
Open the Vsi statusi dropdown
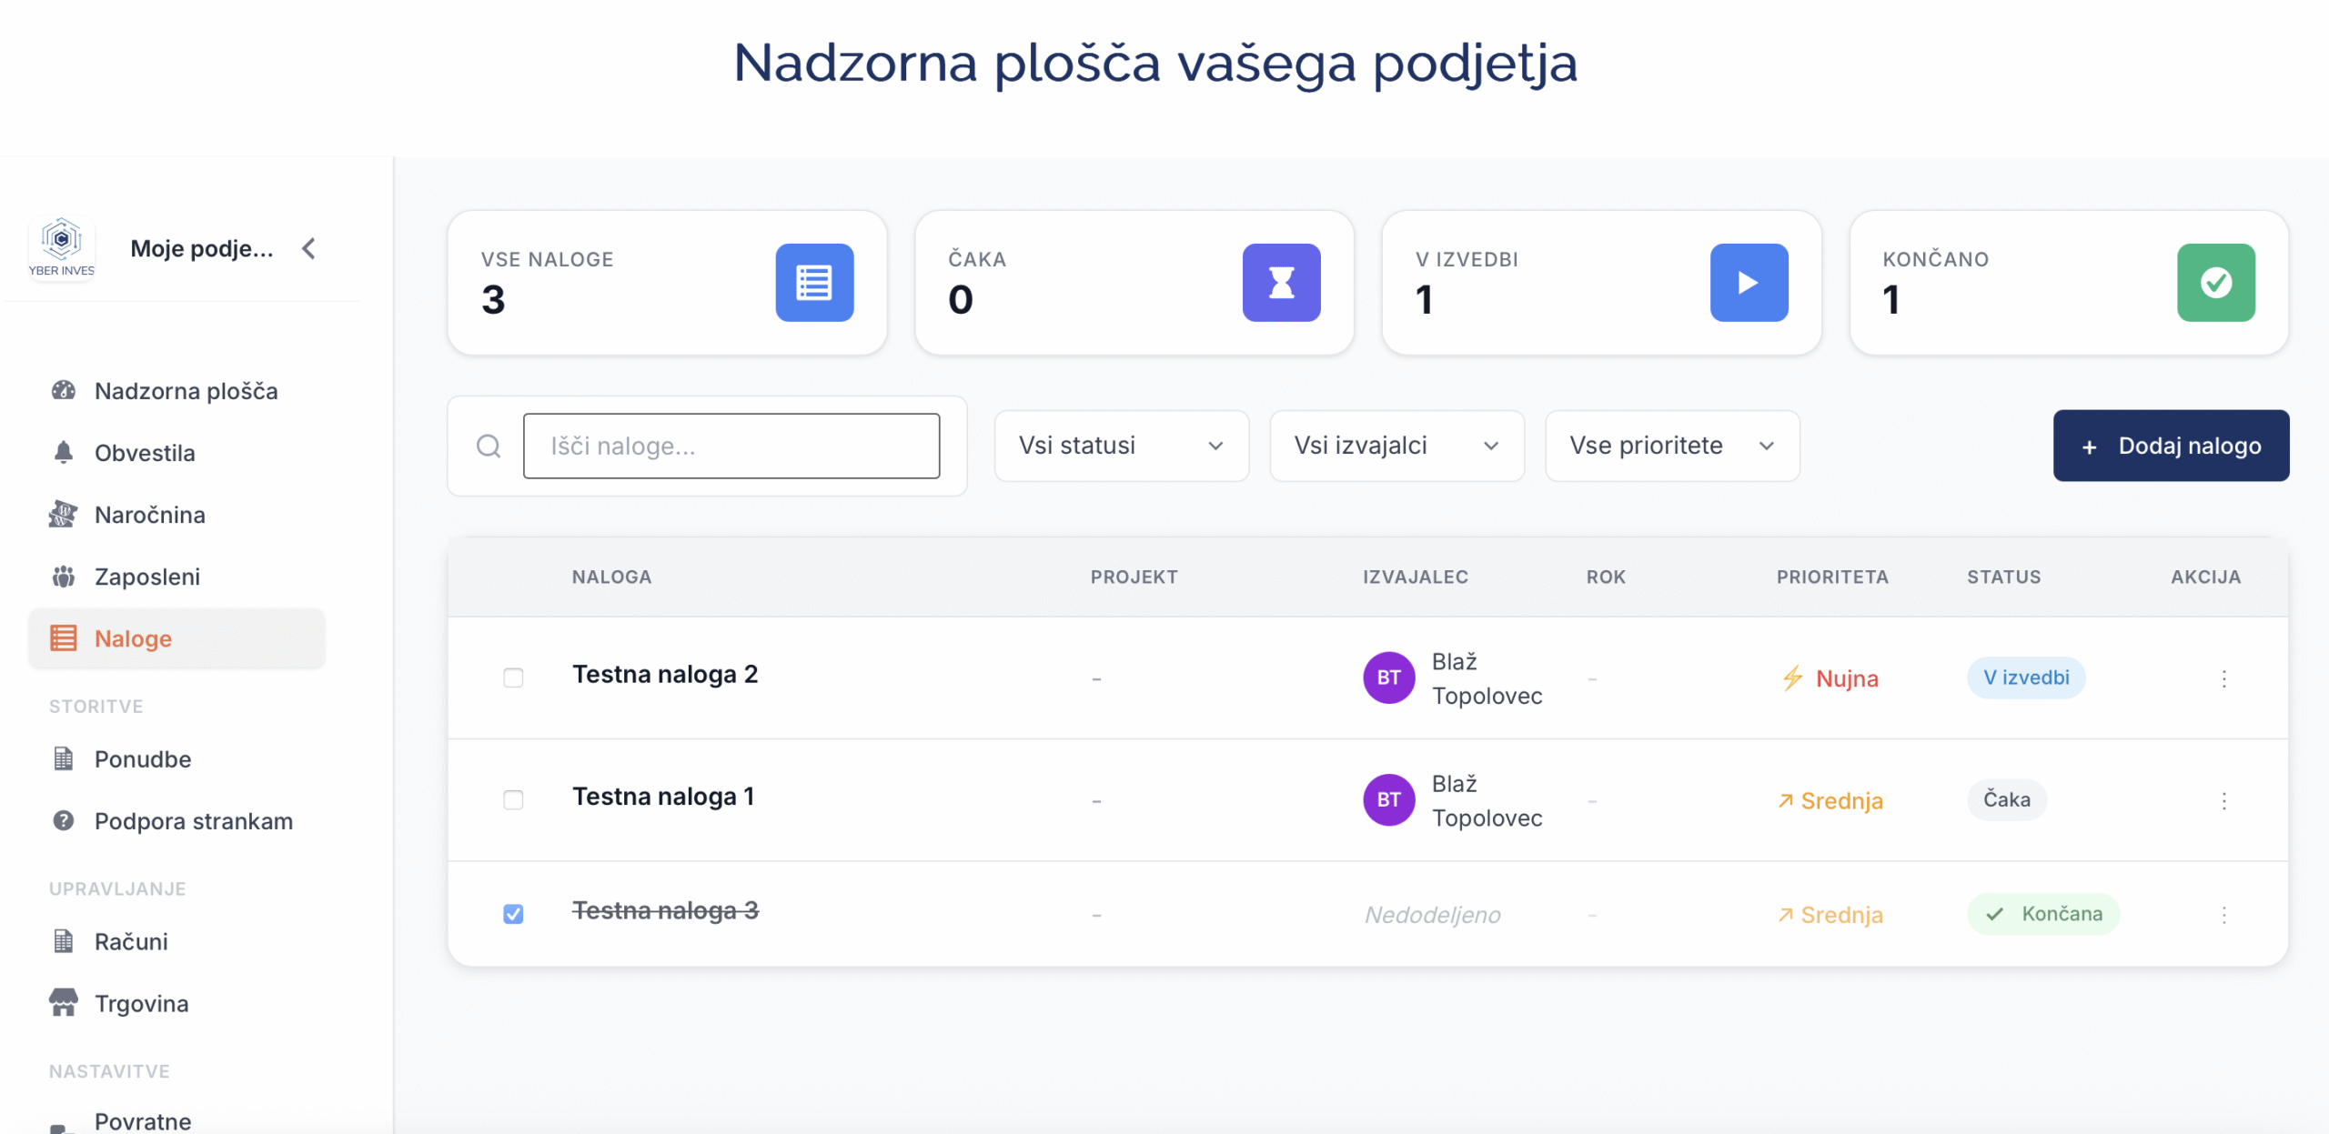(x=1121, y=446)
